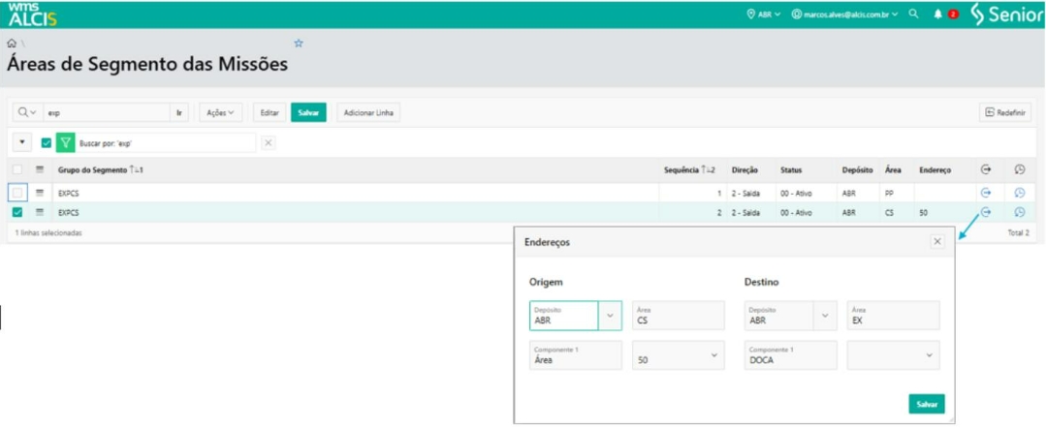Check the first EXPCS row checkbox
1046x428 pixels.
(18, 193)
